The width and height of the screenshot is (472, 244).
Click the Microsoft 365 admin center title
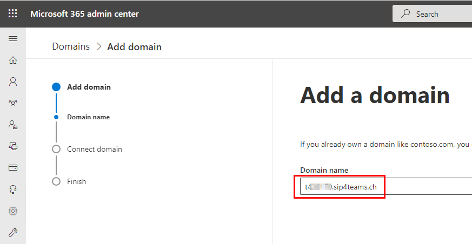tap(84, 14)
